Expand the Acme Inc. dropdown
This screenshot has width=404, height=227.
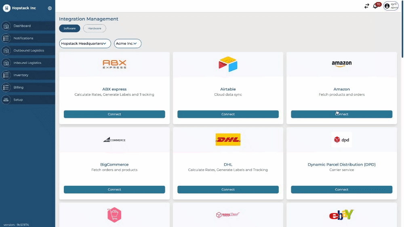tap(128, 43)
